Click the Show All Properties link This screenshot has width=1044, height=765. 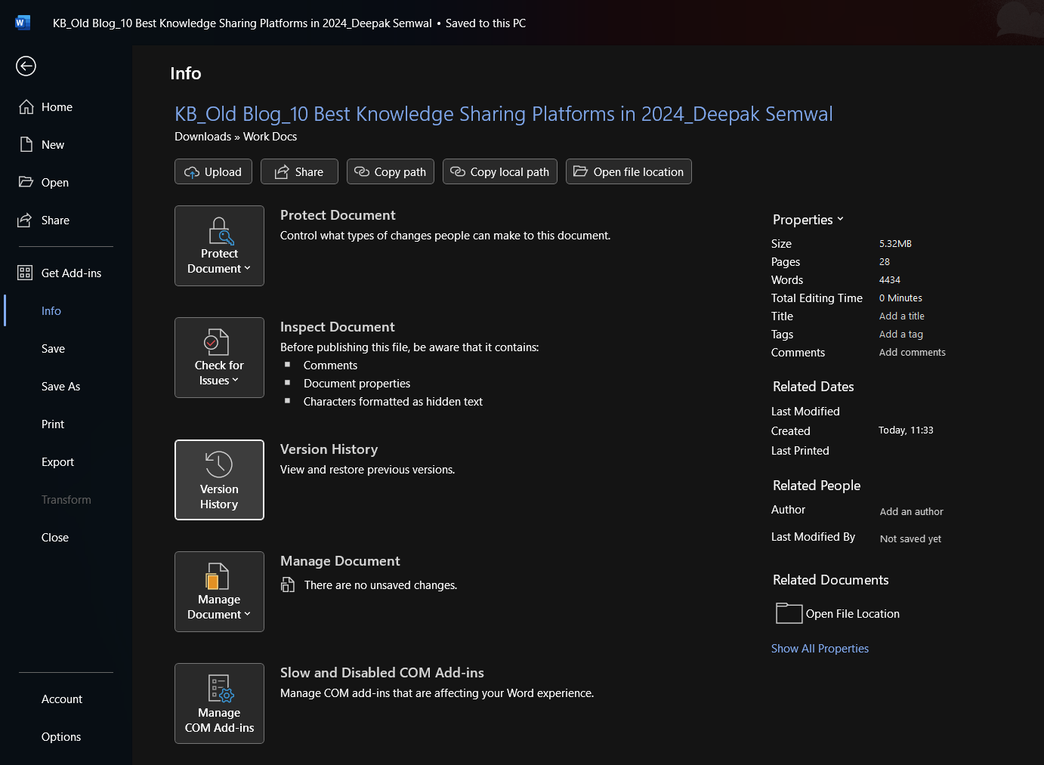820,649
